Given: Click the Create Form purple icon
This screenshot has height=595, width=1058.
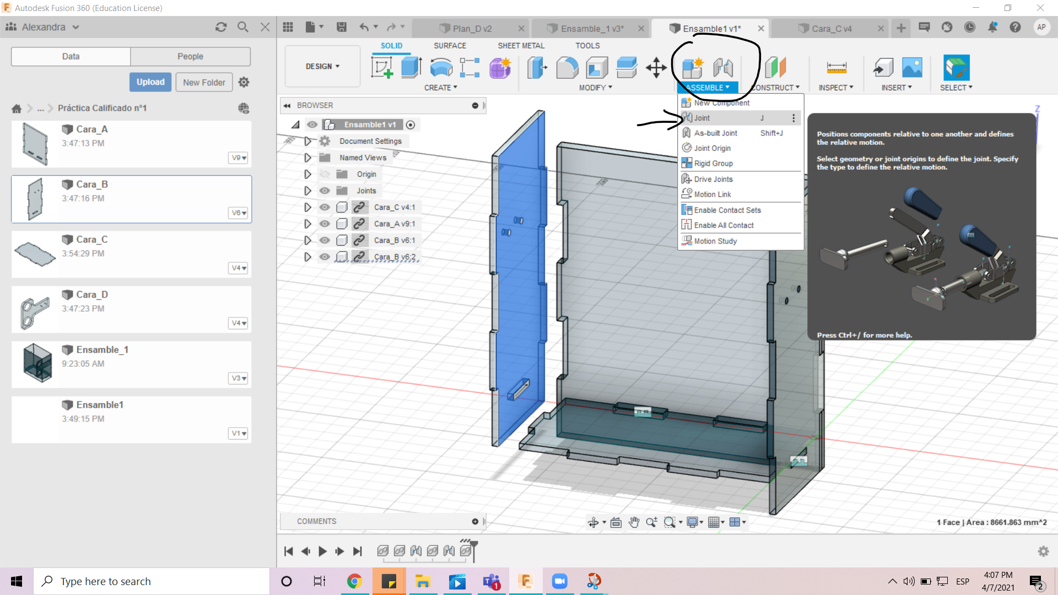Looking at the screenshot, I should [500, 68].
